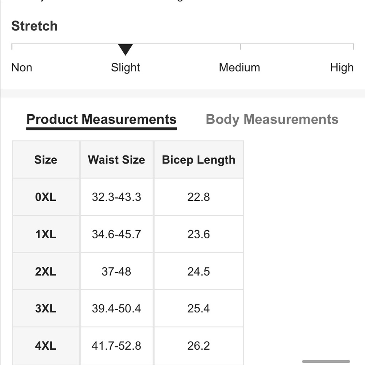Click the Bicep Length column header
This screenshot has height=365, width=365.
(199, 160)
